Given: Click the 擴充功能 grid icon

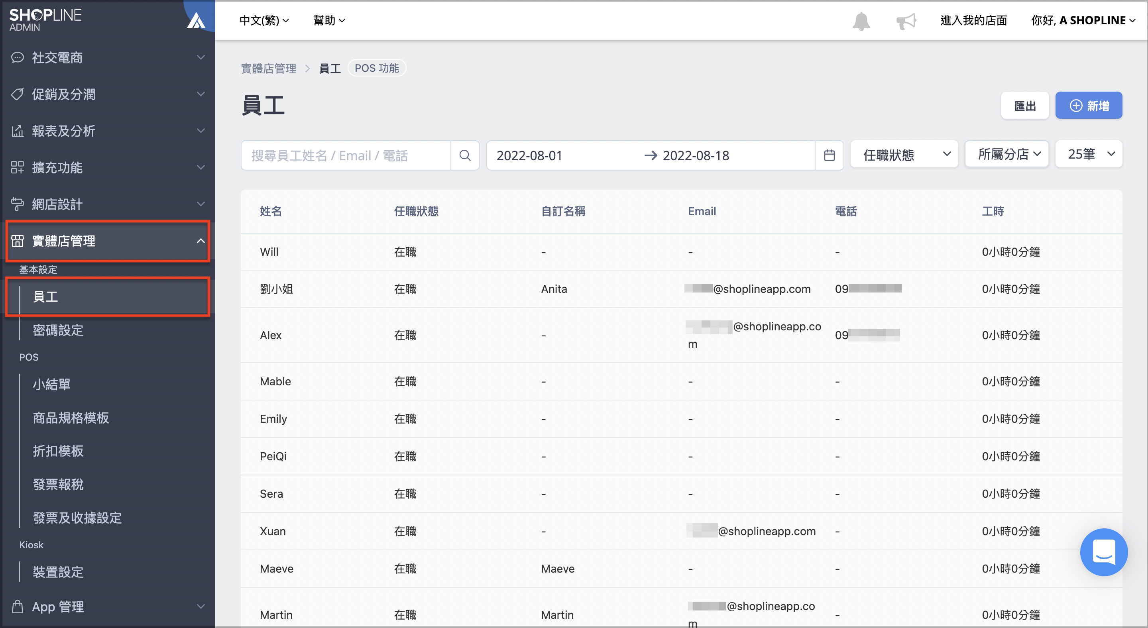Looking at the screenshot, I should [x=18, y=167].
